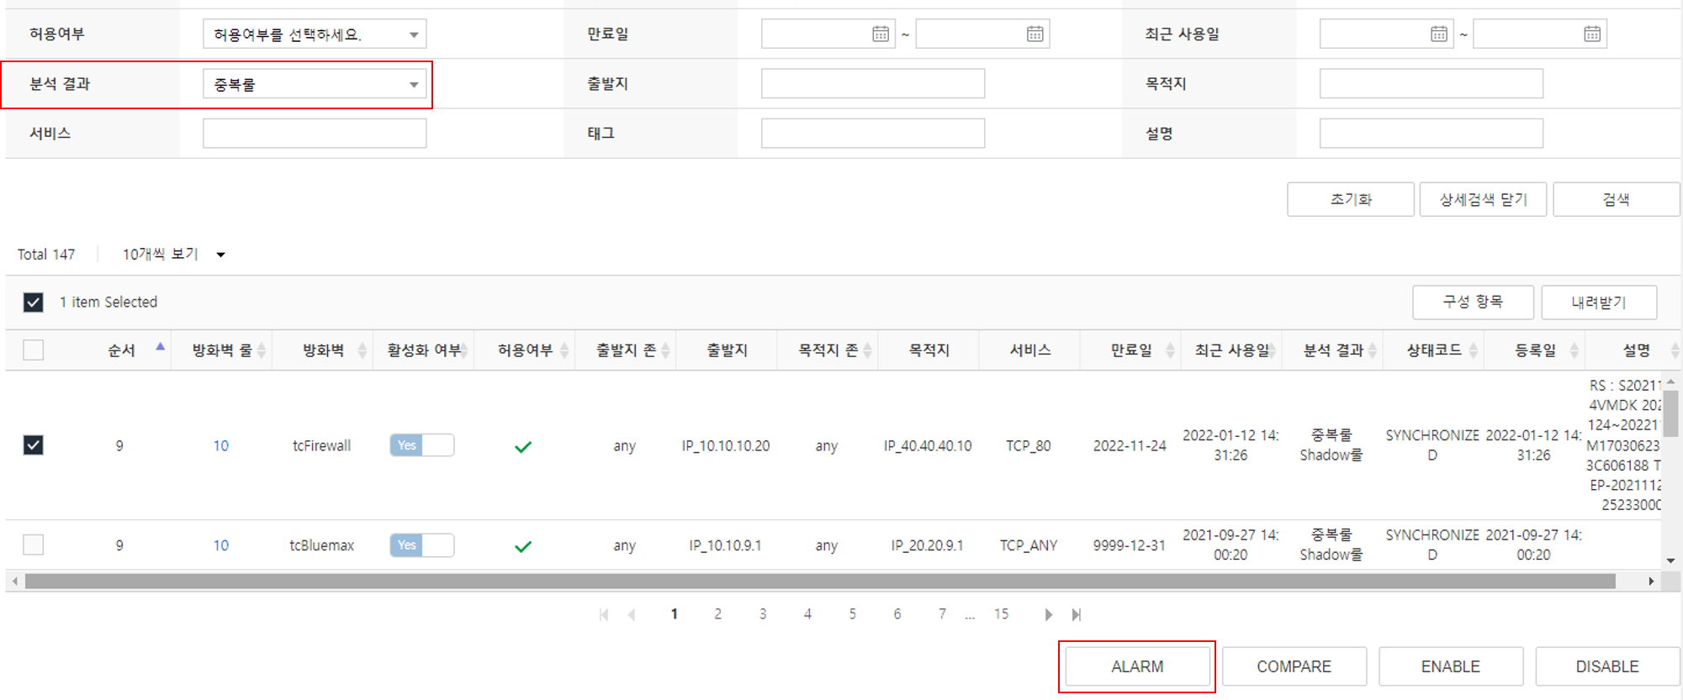Uncheck the '1 item Selected' checkbox
The image size is (1683, 700).
[x=34, y=303]
